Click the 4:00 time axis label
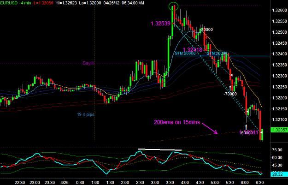This screenshot has height=185, width=288. pyautogui.click(x=185, y=183)
